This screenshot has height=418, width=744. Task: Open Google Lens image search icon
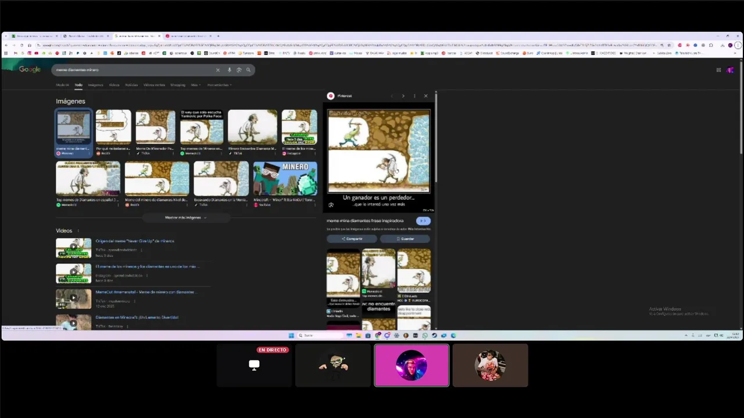pos(239,70)
